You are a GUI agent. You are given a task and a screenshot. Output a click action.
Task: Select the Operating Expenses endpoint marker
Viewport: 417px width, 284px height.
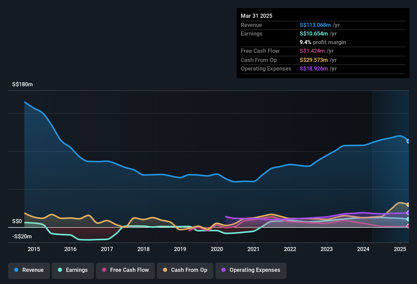pyautogui.click(x=408, y=213)
